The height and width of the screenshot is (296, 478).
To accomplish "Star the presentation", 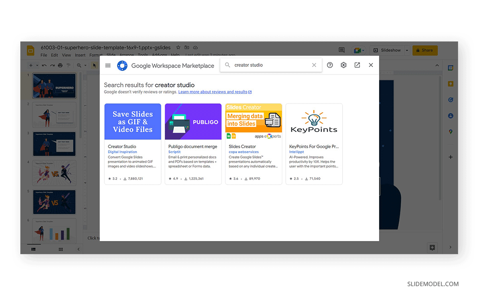I will 178,47.
